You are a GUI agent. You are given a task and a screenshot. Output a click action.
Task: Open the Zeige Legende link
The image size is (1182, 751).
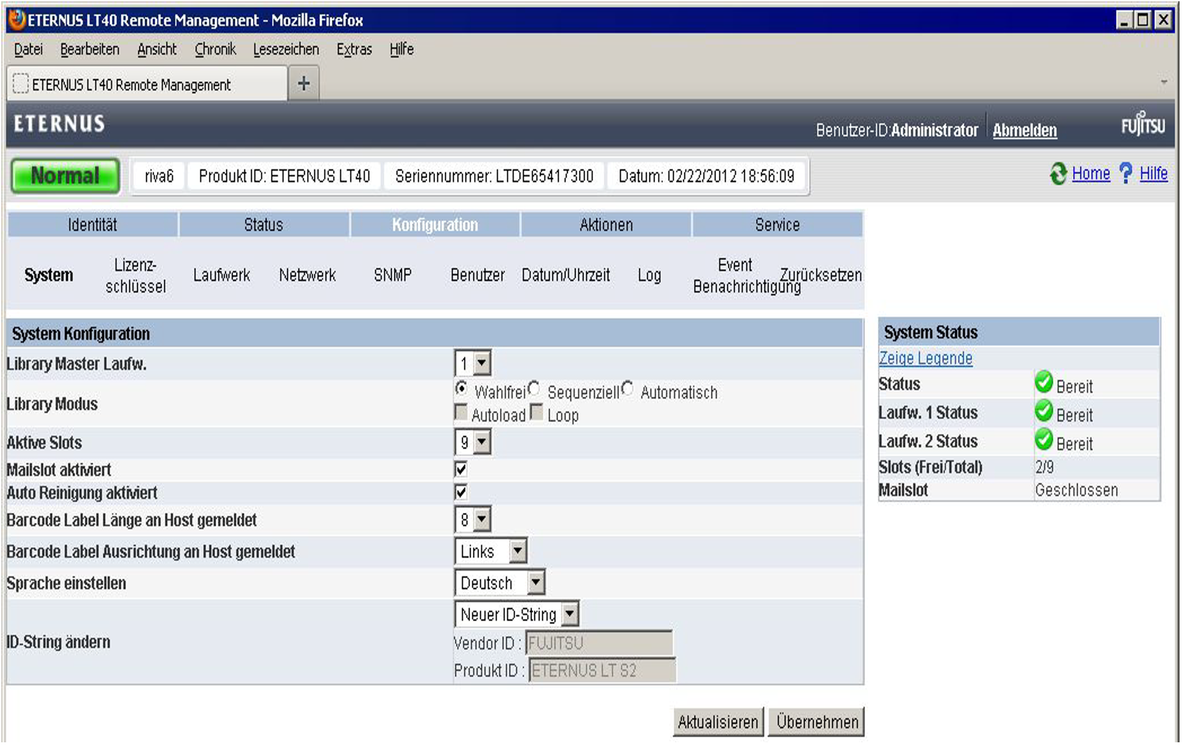click(x=925, y=358)
